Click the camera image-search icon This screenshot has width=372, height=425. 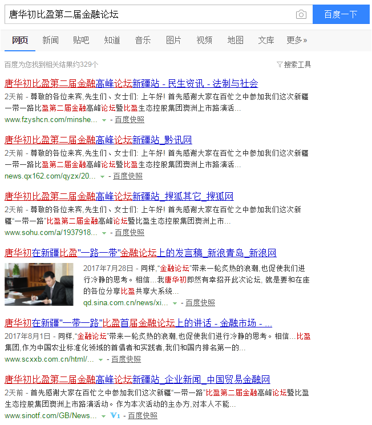point(301,14)
